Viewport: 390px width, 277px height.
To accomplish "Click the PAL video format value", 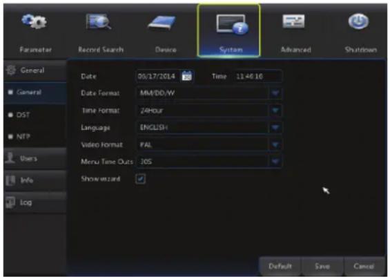I will (x=146, y=145).
